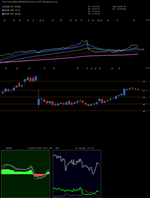Click the white DOW MT legend swatch
The image size is (150, 198).
[3, 10]
